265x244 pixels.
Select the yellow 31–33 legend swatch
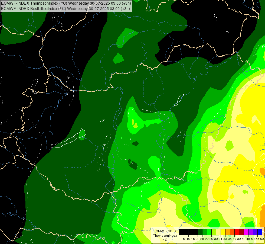(223, 232)
